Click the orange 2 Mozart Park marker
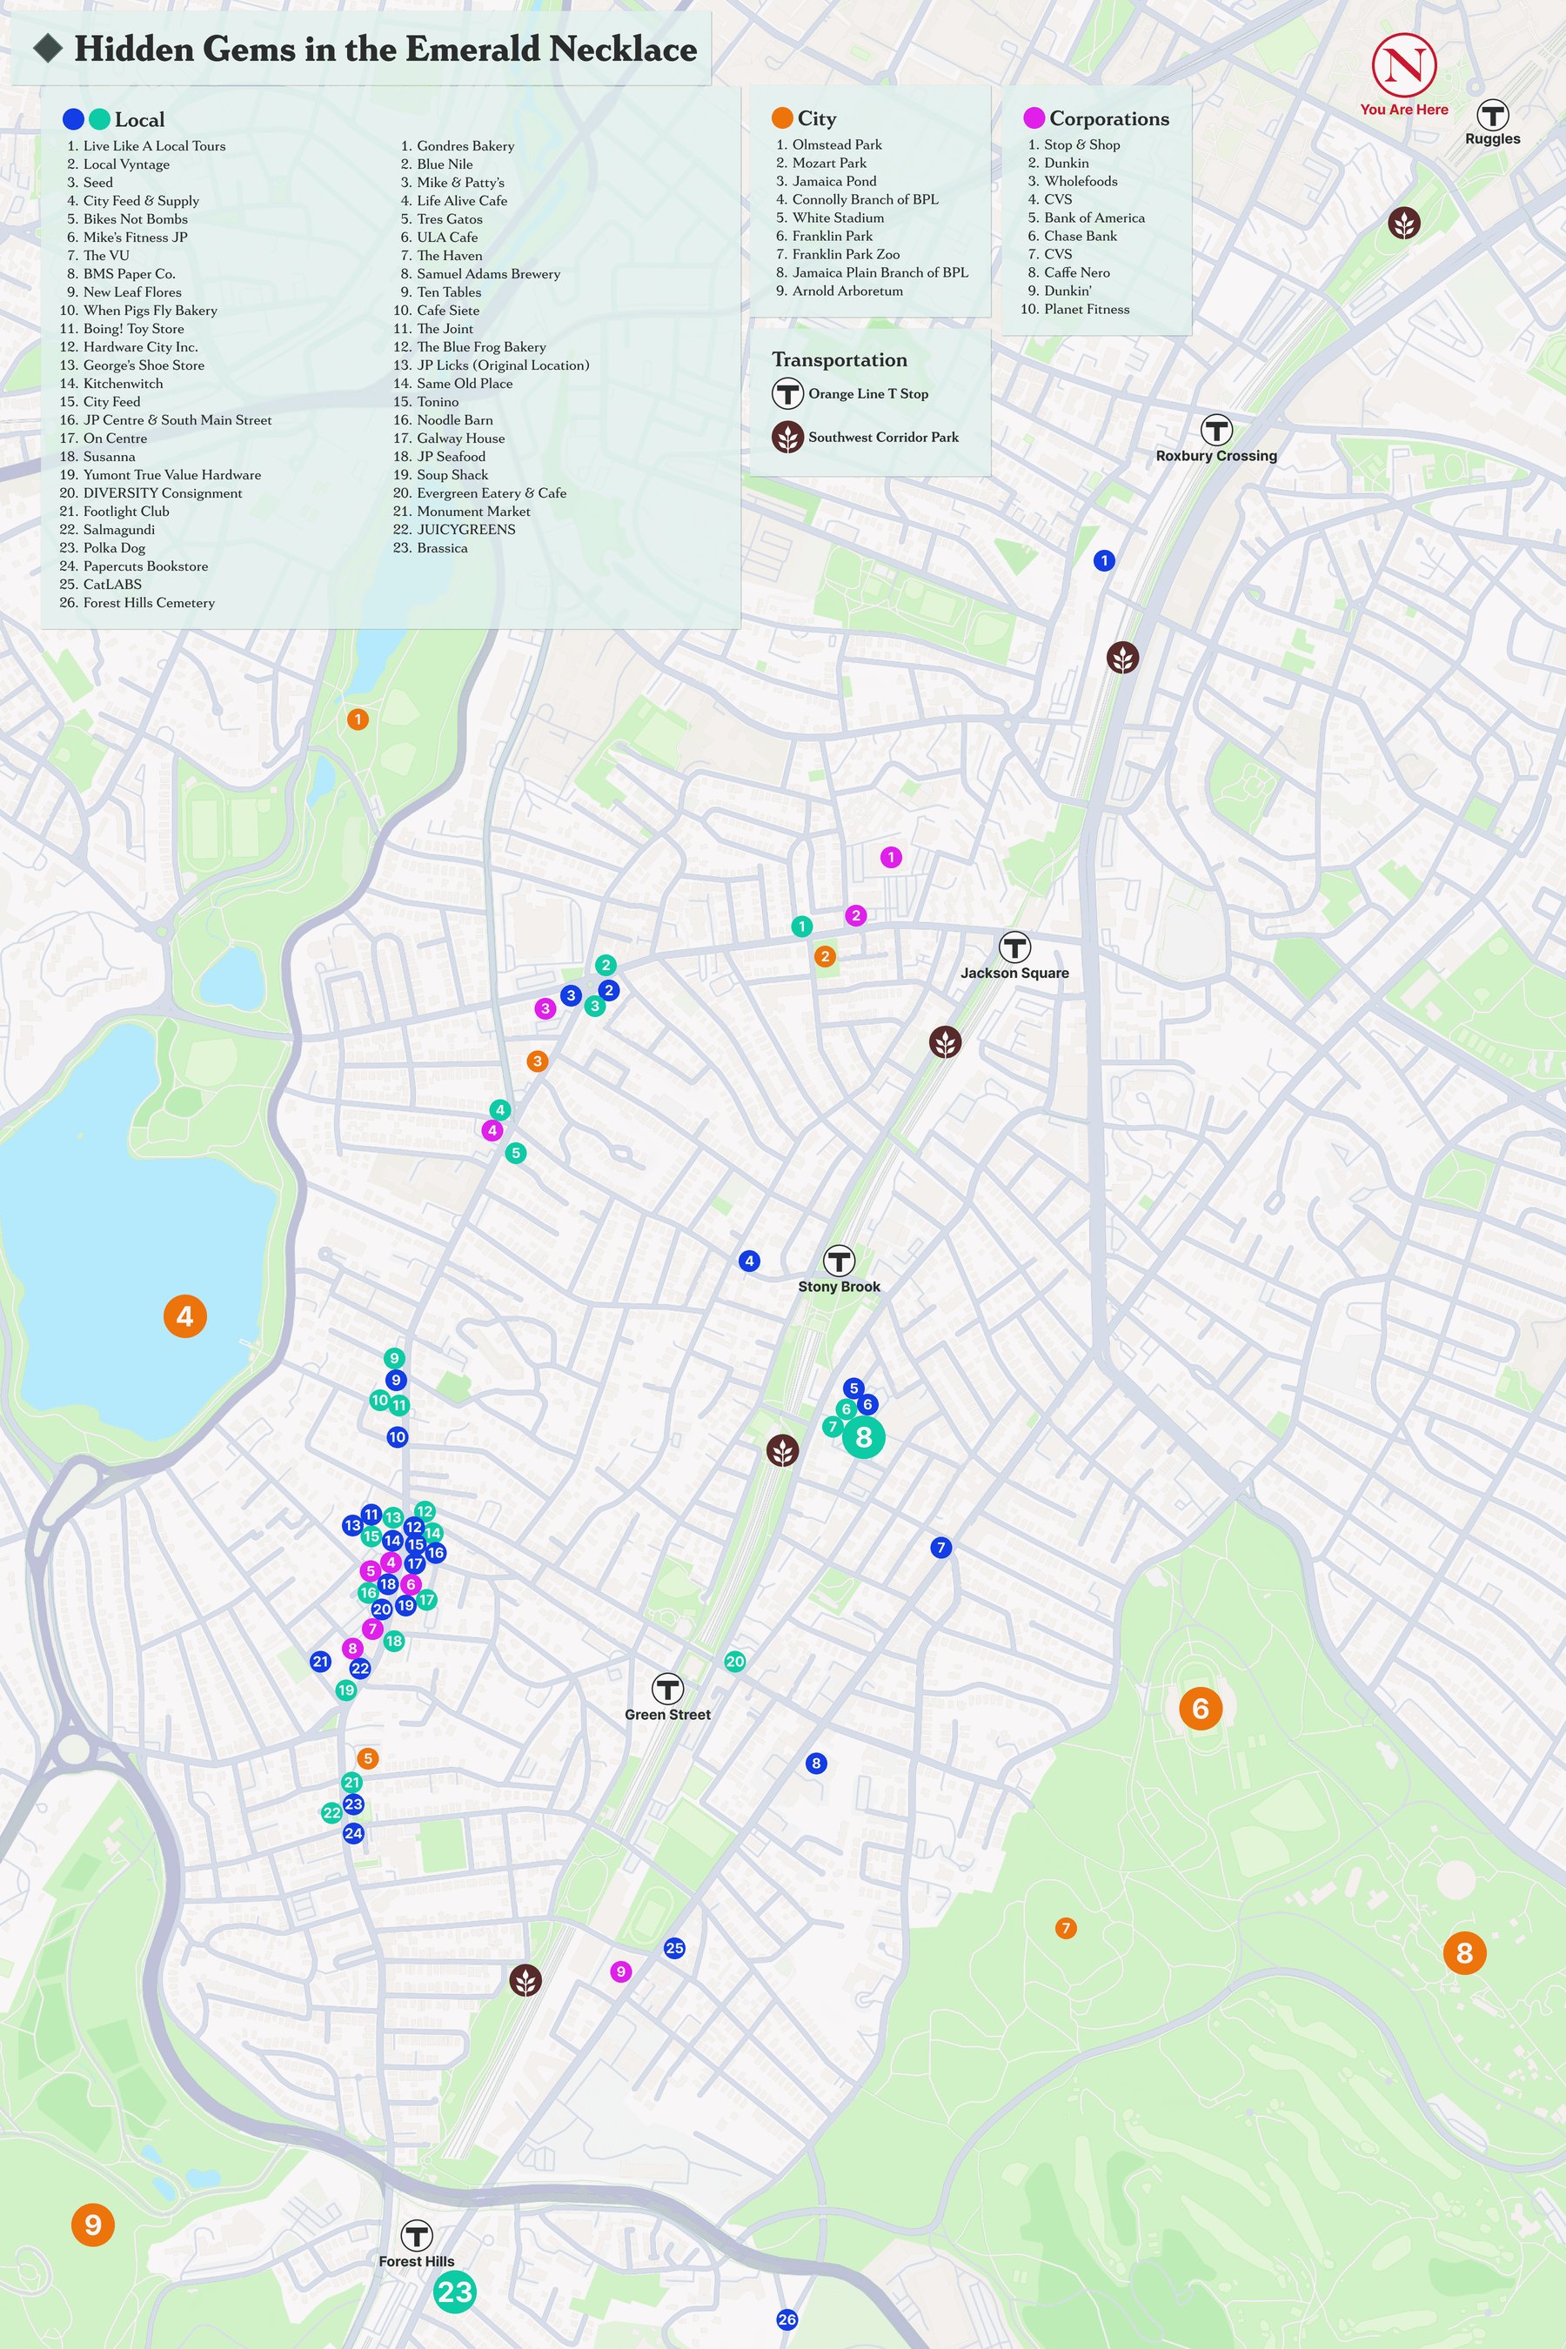 (824, 957)
